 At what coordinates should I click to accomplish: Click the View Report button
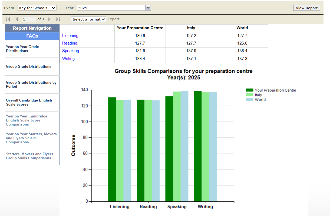point(306,8)
